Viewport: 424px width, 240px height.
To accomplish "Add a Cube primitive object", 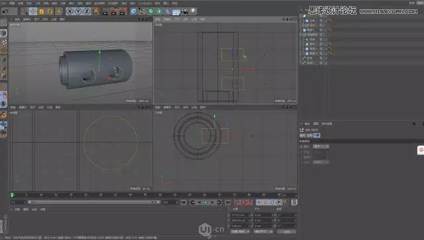I will 134,11.
